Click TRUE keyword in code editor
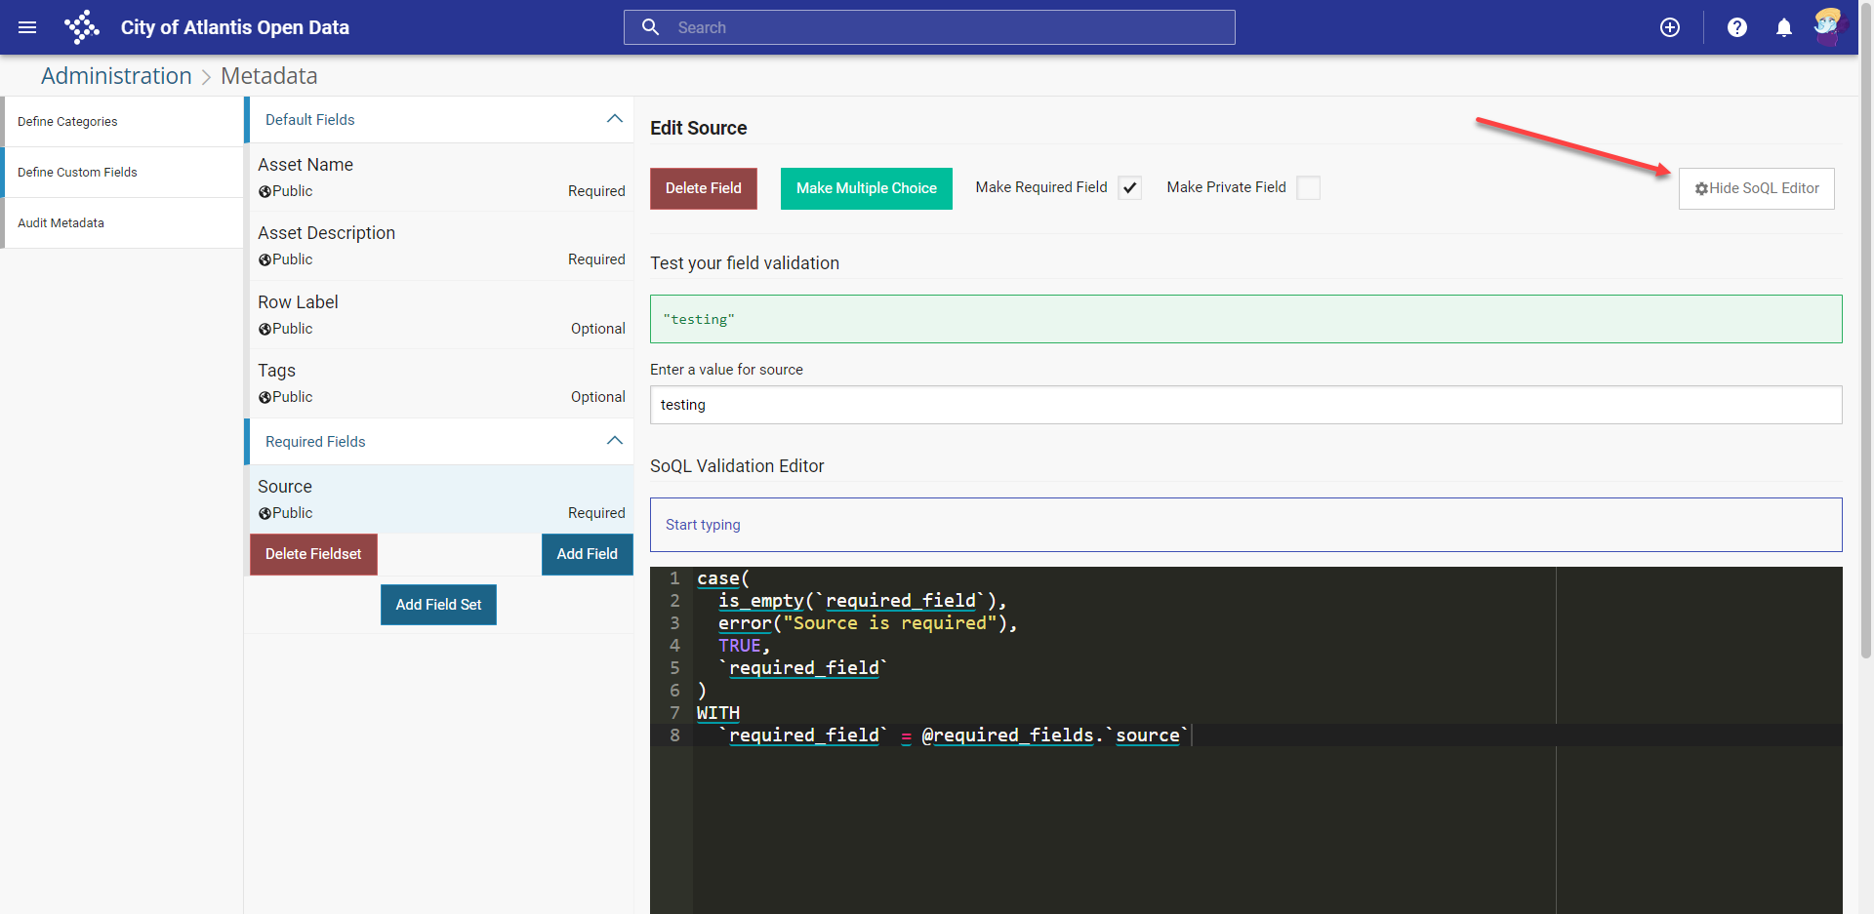Screen dimensions: 1874x914 [739, 646]
